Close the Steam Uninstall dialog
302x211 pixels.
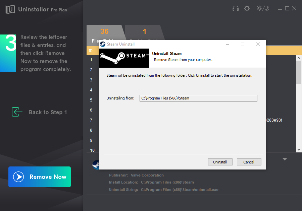point(258,44)
